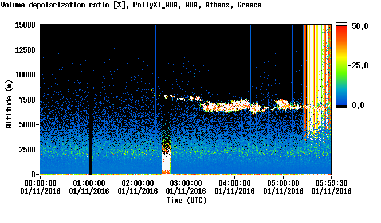Click the 00:00:00 start time label
The height and width of the screenshot is (223, 381).
tap(40, 183)
